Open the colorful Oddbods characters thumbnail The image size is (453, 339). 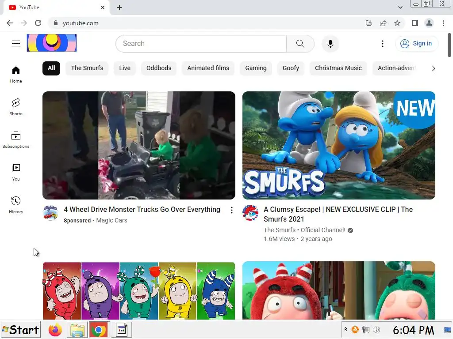coord(139,290)
